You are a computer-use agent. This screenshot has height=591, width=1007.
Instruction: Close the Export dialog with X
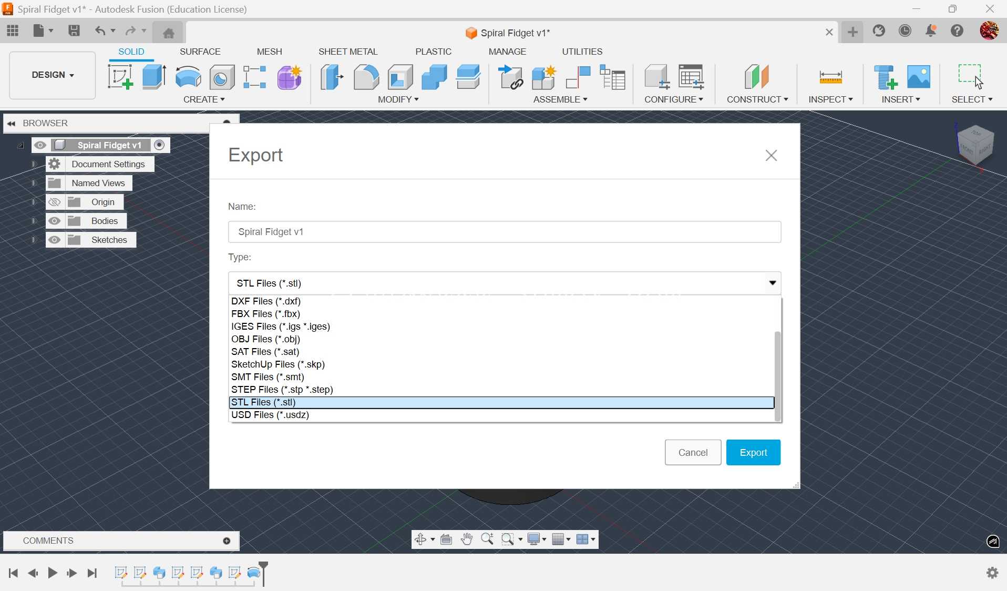pyautogui.click(x=771, y=156)
